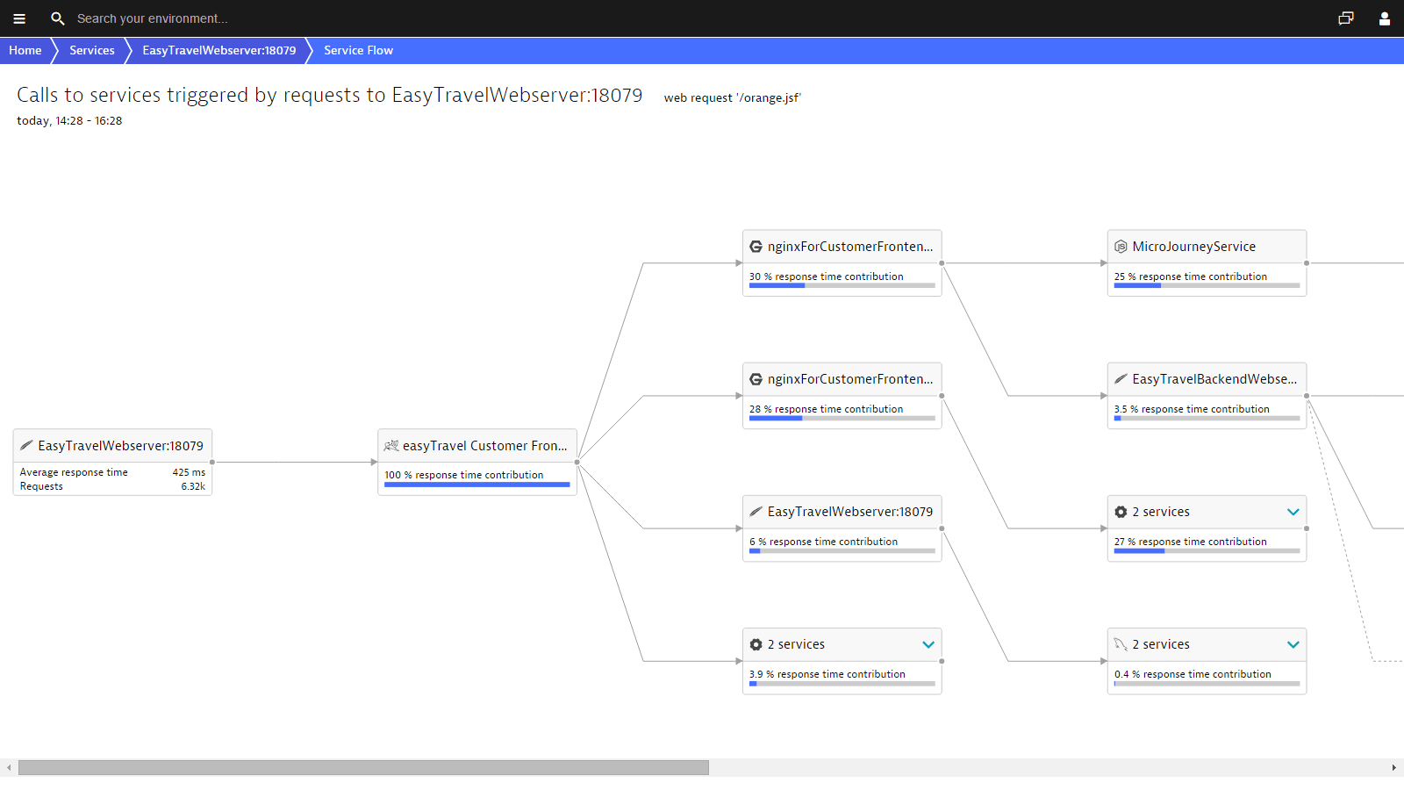Click the 25 % response time contribution bar
The width and height of the screenshot is (1404, 790).
pos(1207,285)
